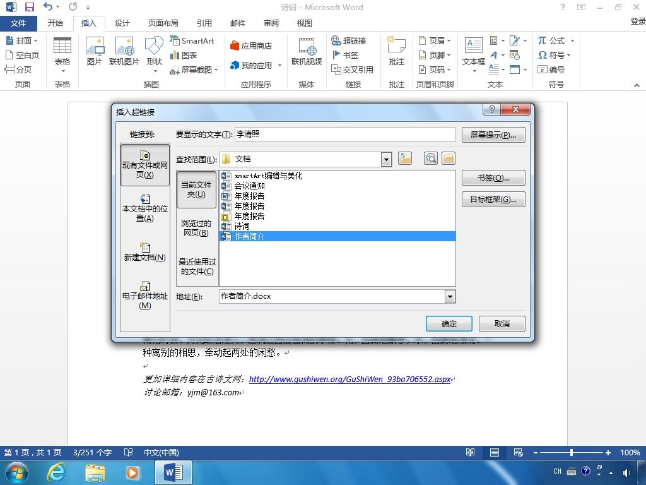Click the 屏幕提示(P)... button
The image size is (646, 485).
(x=493, y=135)
